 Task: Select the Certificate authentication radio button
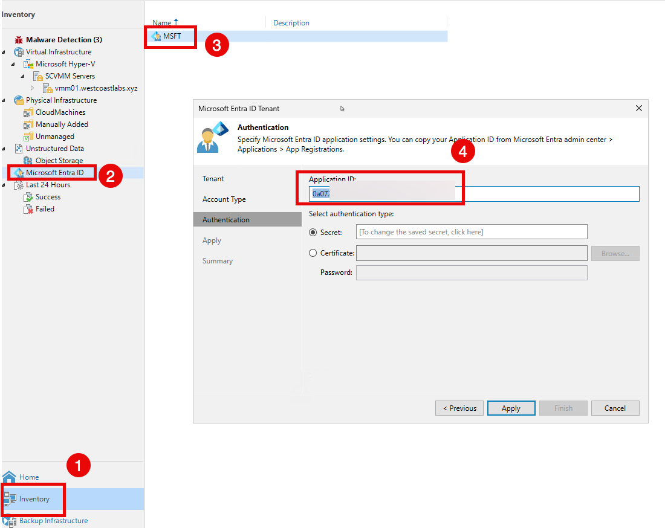pyautogui.click(x=313, y=253)
